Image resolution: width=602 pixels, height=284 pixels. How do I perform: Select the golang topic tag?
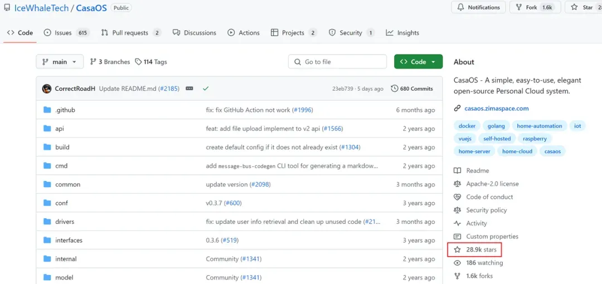point(497,126)
